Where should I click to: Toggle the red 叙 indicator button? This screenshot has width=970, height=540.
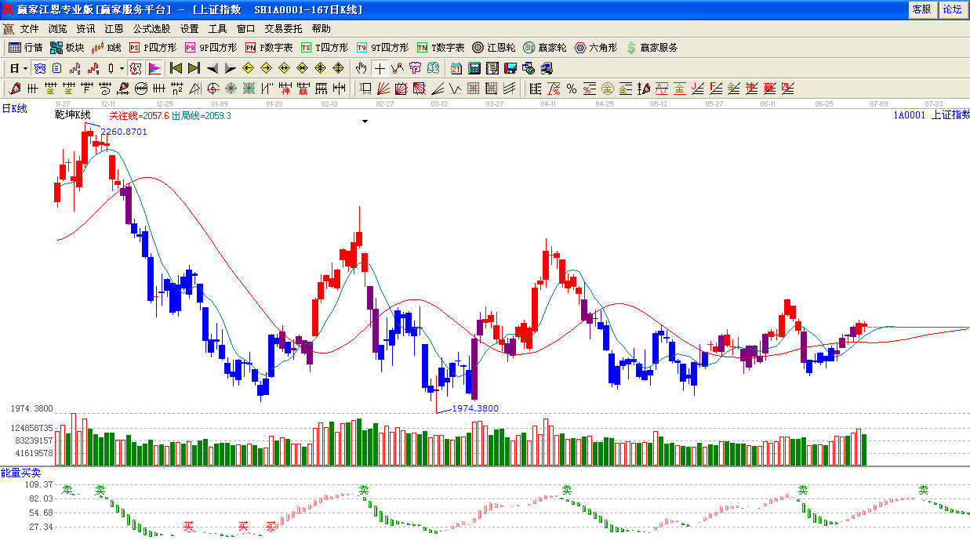[x=136, y=68]
